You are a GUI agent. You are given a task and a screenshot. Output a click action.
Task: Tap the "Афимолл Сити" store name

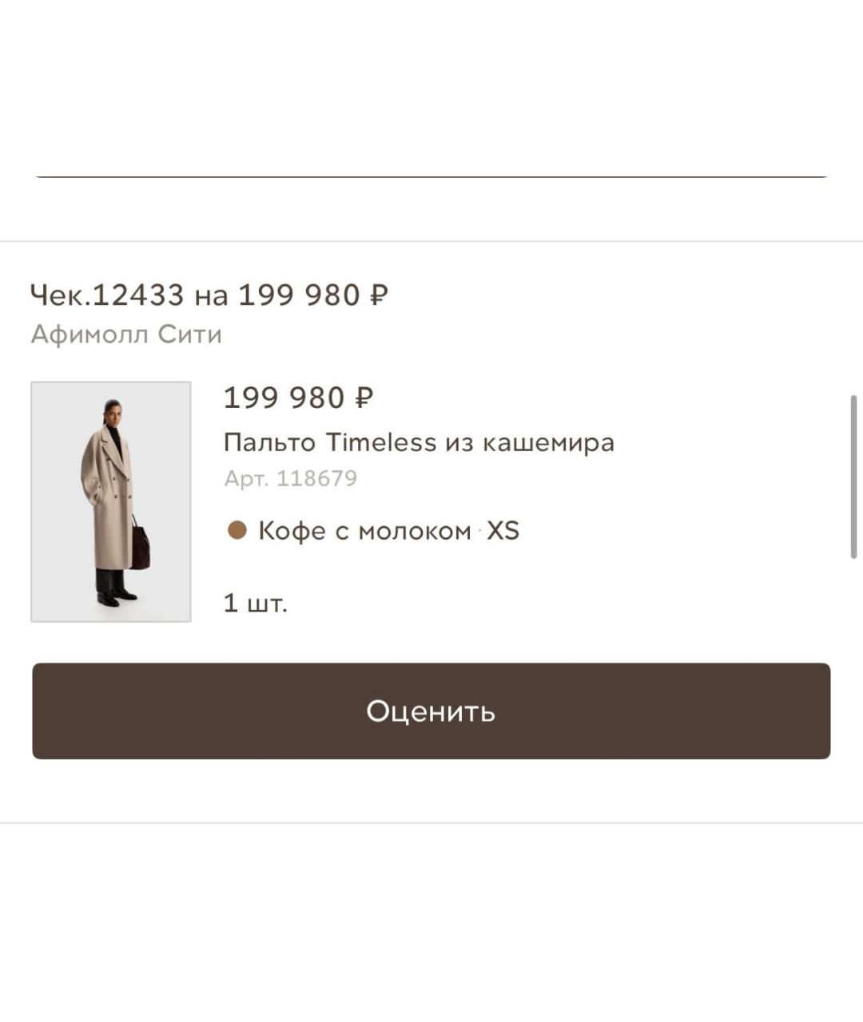[x=126, y=334]
